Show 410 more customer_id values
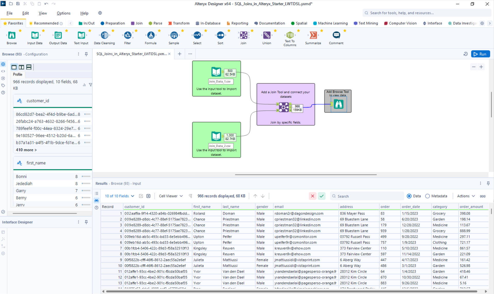The height and width of the screenshot is (294, 494). [x=26, y=150]
